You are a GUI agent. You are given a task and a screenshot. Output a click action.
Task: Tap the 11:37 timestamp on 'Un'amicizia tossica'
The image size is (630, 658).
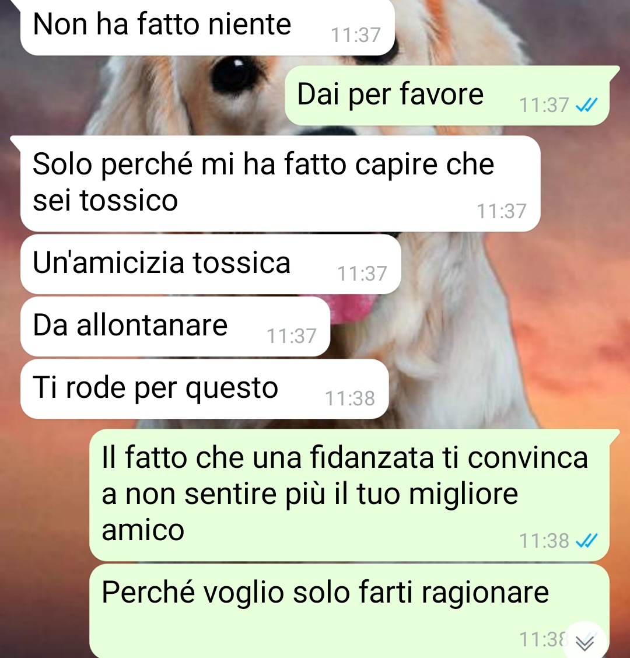pyautogui.click(x=362, y=274)
